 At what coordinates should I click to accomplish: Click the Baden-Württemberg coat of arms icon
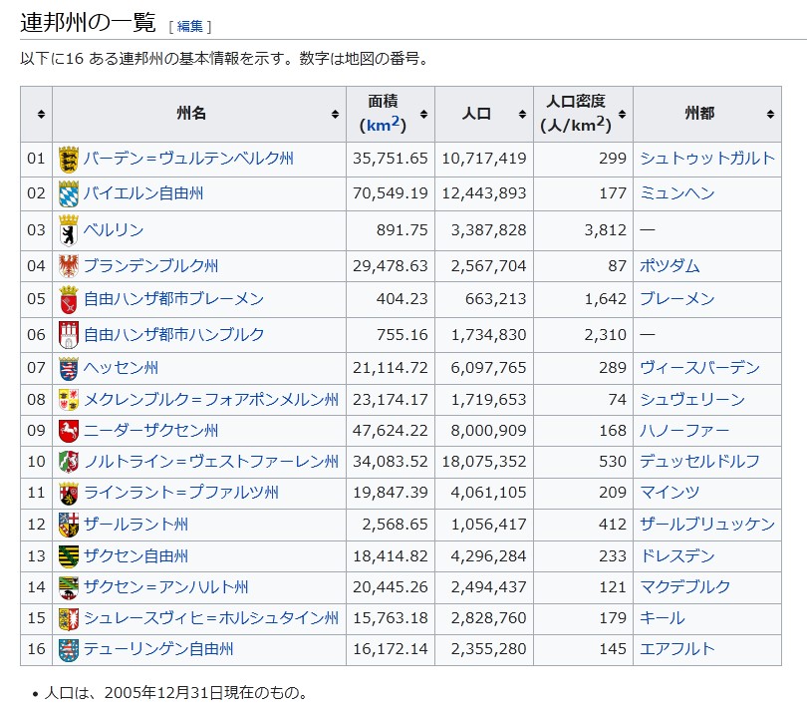click(69, 159)
